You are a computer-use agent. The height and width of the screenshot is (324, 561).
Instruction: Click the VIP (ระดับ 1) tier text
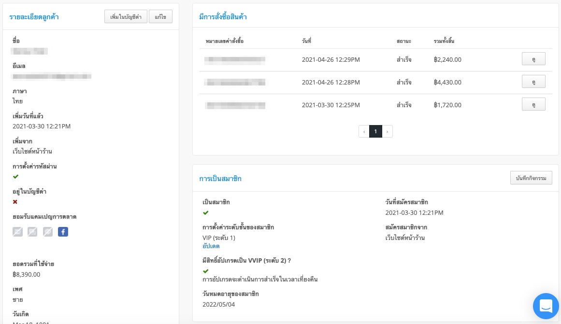pyautogui.click(x=219, y=238)
